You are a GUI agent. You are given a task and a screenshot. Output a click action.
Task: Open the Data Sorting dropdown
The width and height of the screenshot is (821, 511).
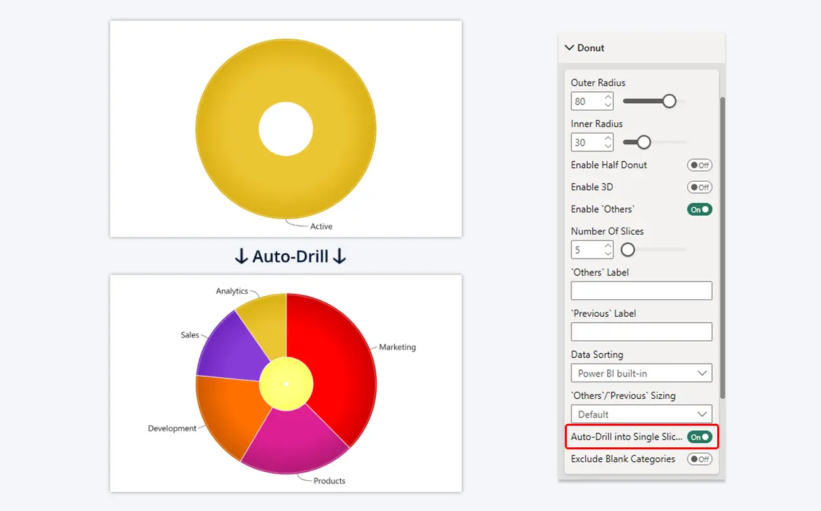pyautogui.click(x=641, y=373)
